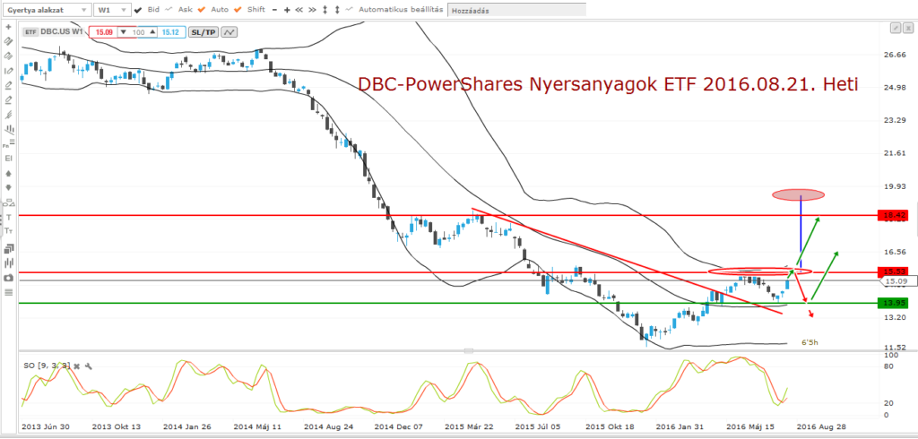
Task: Click the SL/TP button
Action: [204, 33]
